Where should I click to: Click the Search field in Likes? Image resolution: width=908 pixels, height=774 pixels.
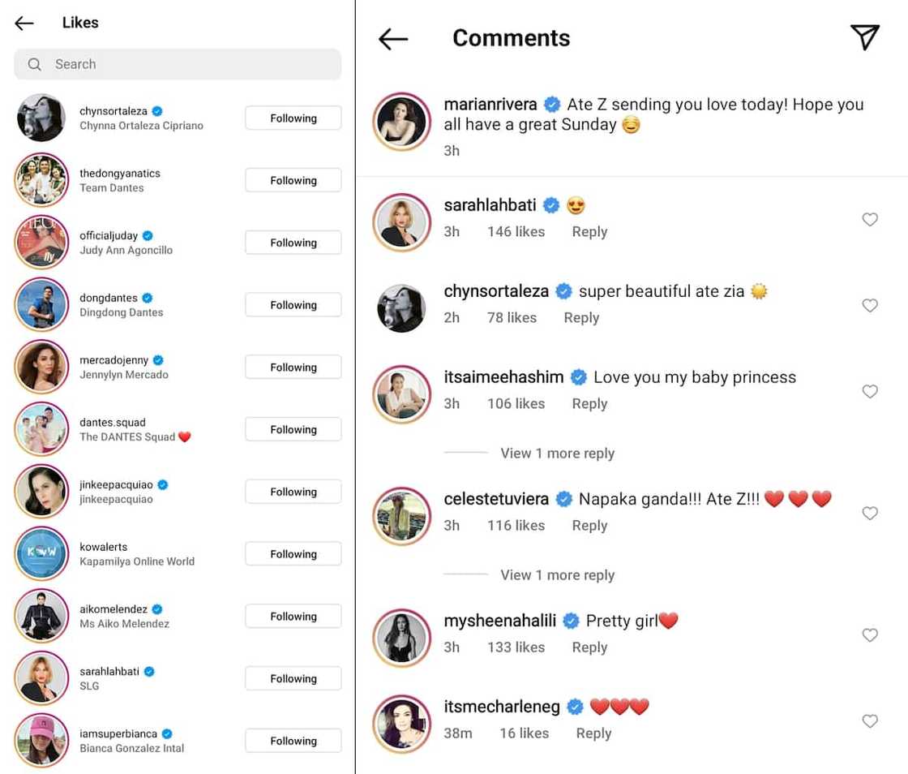178,64
